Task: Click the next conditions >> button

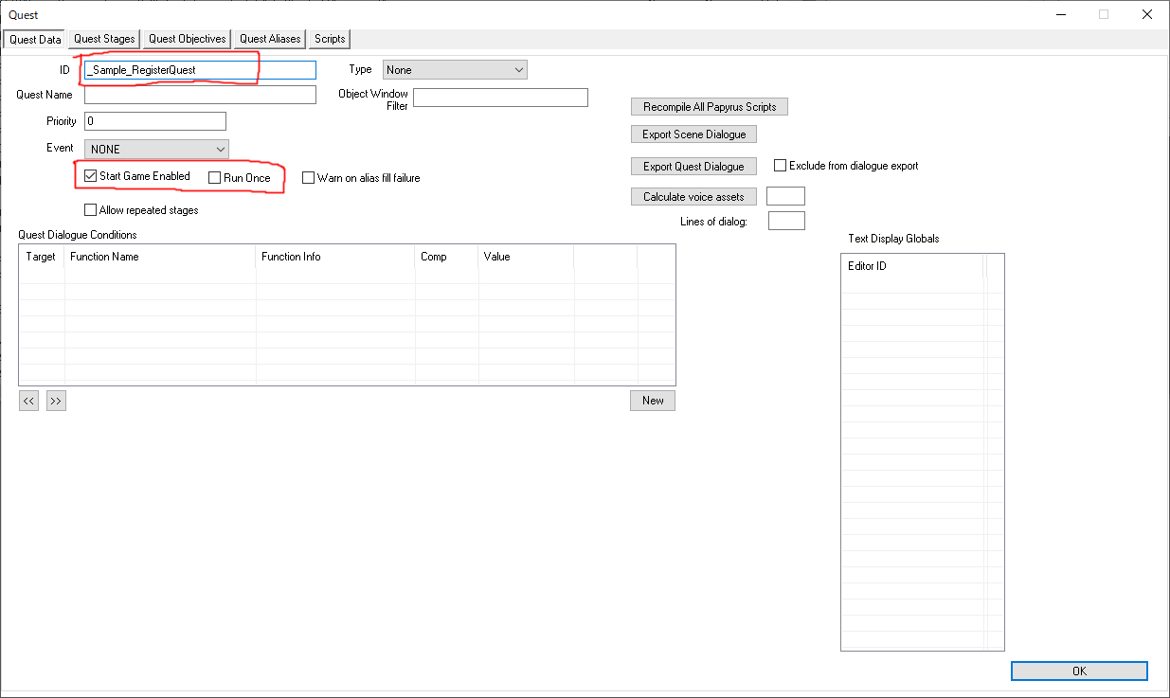Action: tap(56, 402)
